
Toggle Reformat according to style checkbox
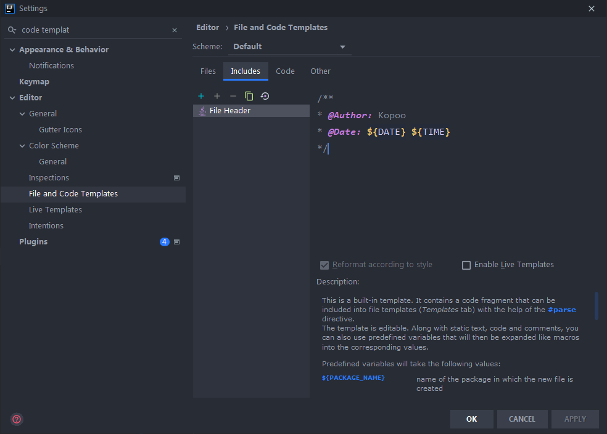click(324, 265)
